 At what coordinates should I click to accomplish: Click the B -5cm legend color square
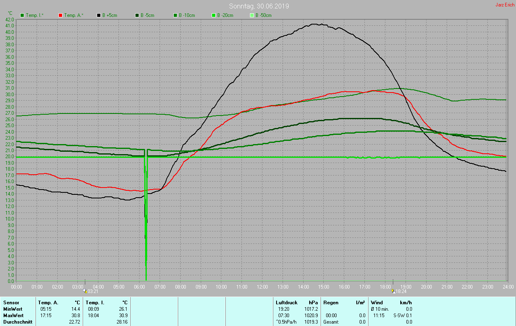point(137,15)
